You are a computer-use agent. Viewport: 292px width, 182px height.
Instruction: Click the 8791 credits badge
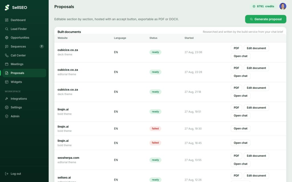[x=263, y=6]
